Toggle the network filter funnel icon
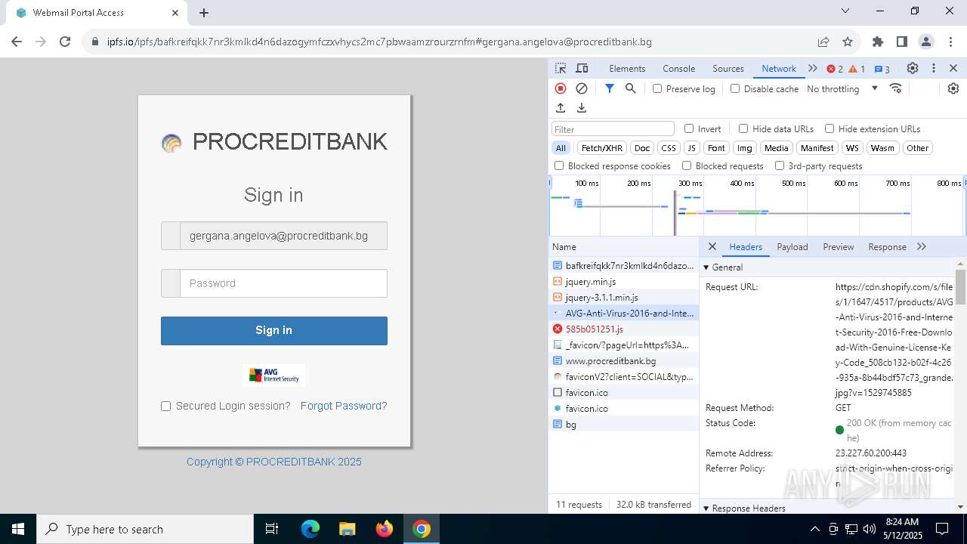This screenshot has width=967, height=544. pos(610,88)
